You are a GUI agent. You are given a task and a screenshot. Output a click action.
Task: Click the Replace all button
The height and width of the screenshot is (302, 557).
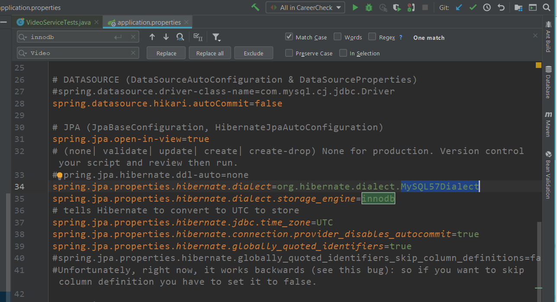pos(210,53)
